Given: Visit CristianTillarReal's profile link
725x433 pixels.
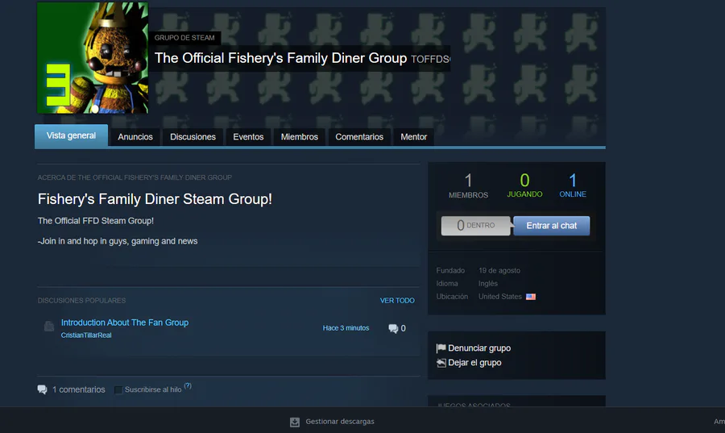Looking at the screenshot, I should [86, 335].
